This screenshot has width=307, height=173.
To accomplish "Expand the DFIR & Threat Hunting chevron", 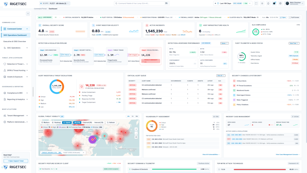I will 27,70.
